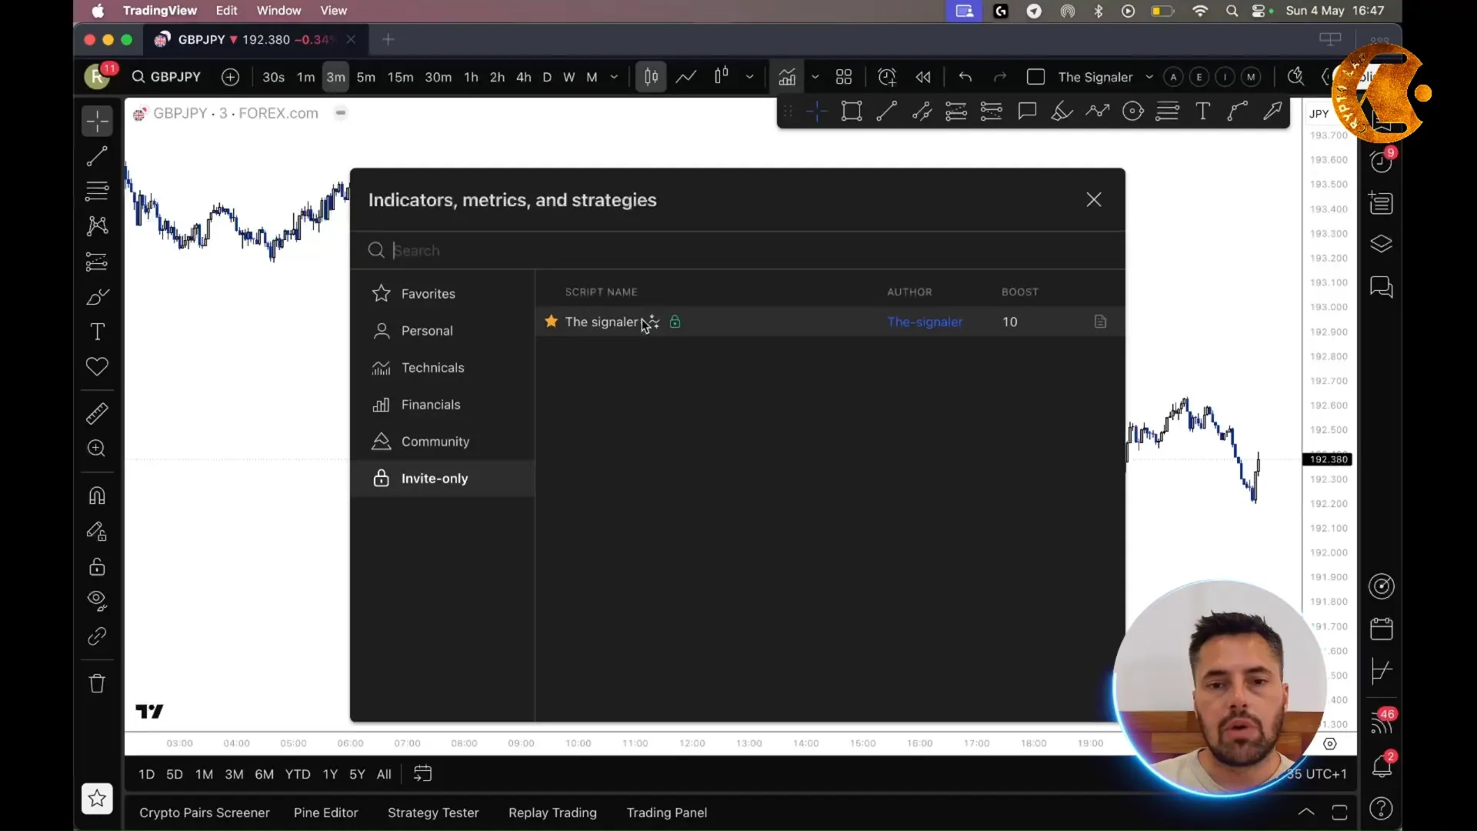
Task: Open macOS Spotlight search
Action: [1232, 11]
